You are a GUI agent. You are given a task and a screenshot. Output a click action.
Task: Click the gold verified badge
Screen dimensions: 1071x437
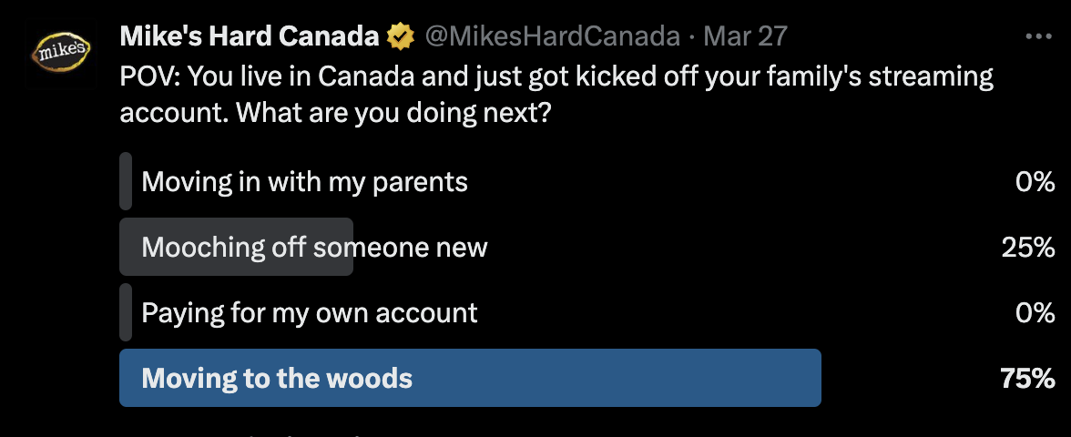398,37
